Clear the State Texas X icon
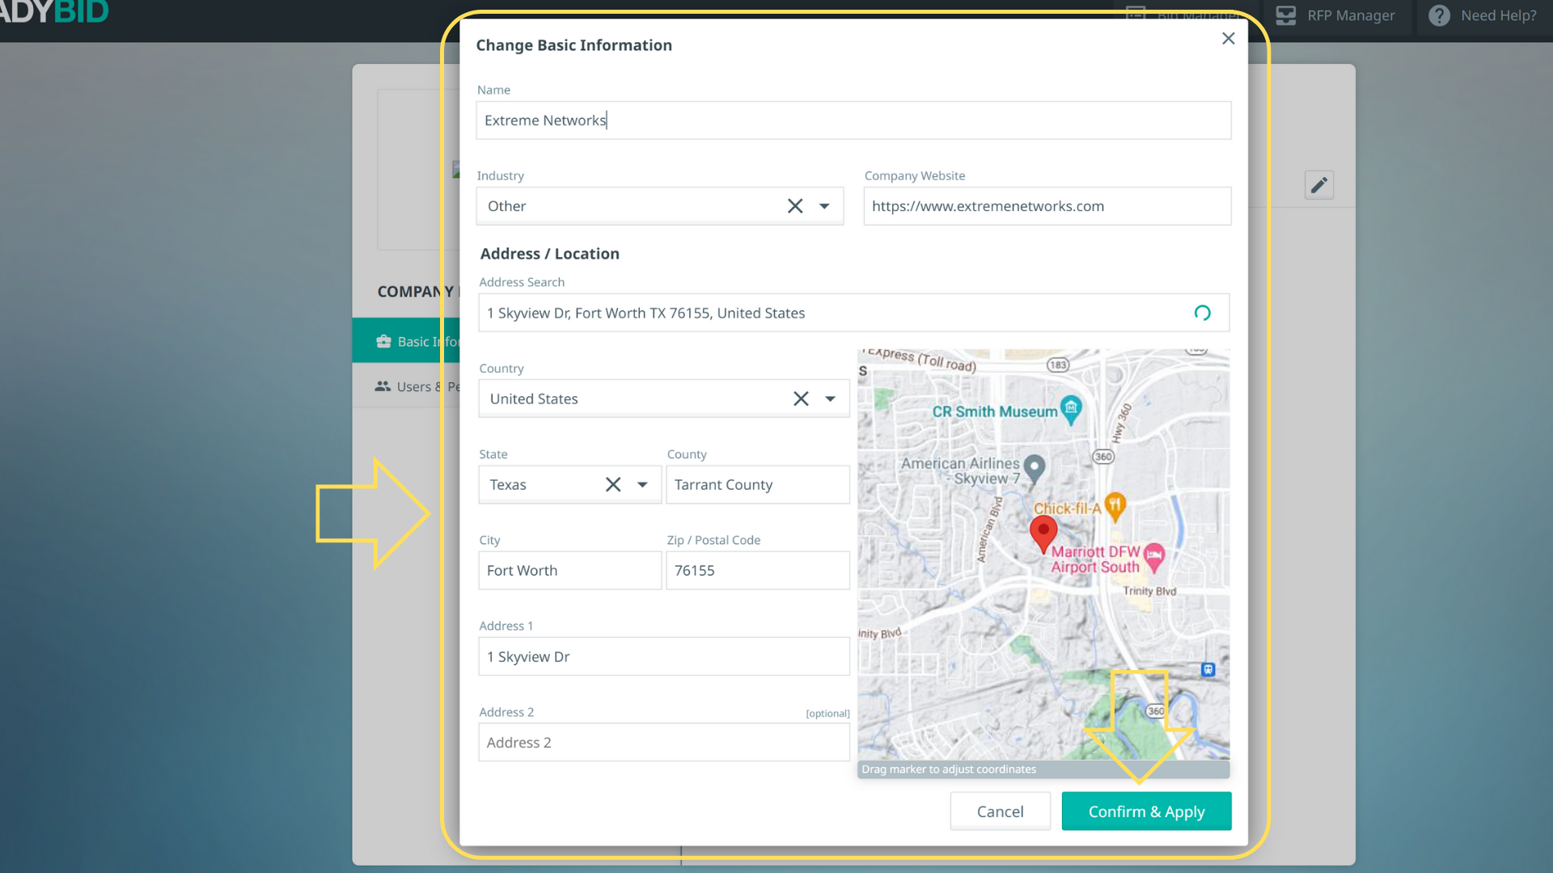1553x873 pixels. click(613, 484)
